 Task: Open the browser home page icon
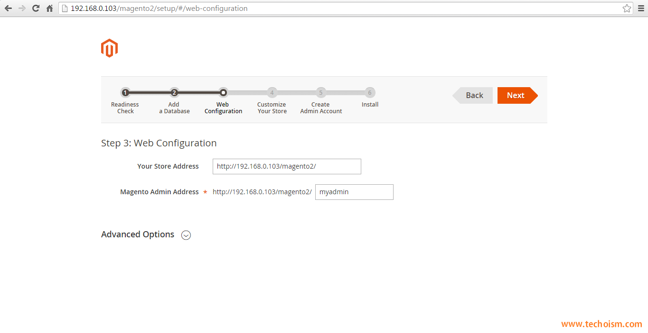point(49,9)
